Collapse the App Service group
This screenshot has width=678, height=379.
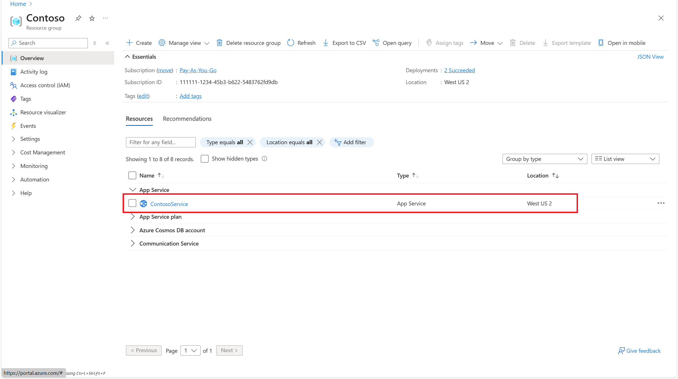132,189
